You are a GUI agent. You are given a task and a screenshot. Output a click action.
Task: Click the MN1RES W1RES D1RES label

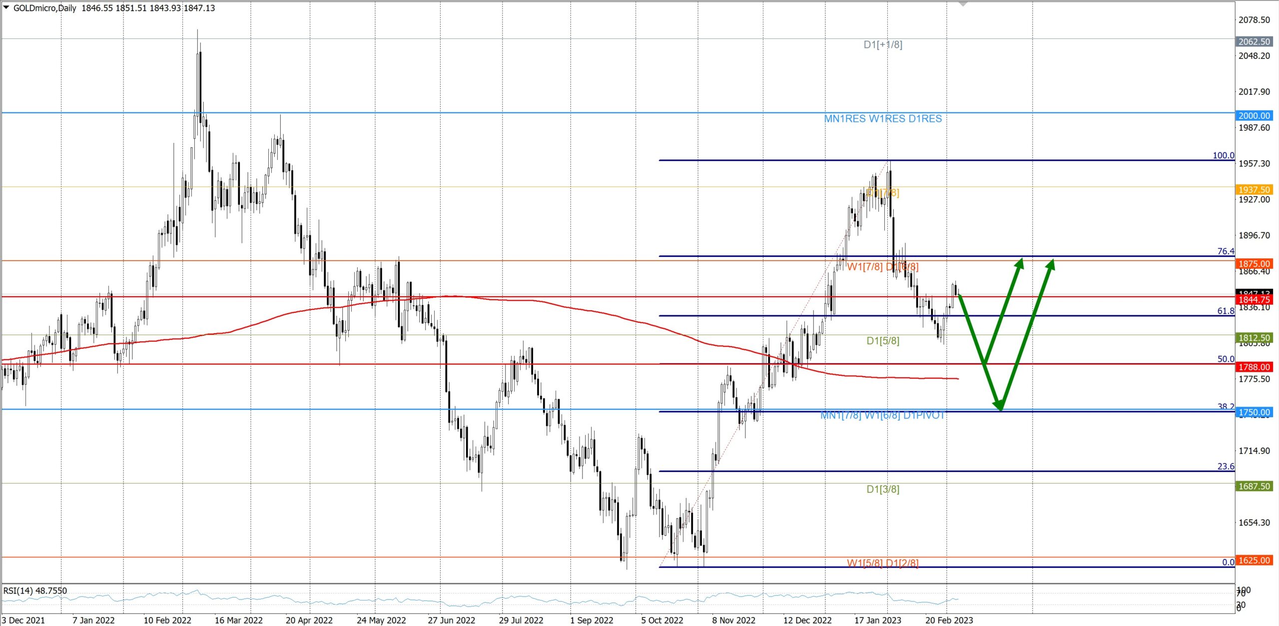tap(882, 118)
